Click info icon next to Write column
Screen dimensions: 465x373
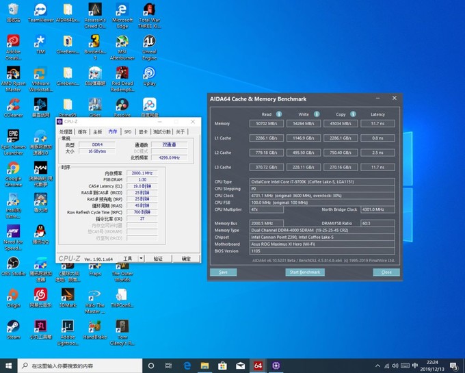point(317,114)
